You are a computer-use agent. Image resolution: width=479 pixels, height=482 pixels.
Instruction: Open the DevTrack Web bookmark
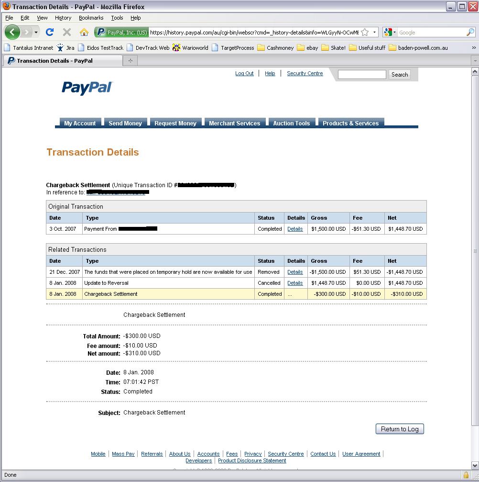tap(148, 48)
